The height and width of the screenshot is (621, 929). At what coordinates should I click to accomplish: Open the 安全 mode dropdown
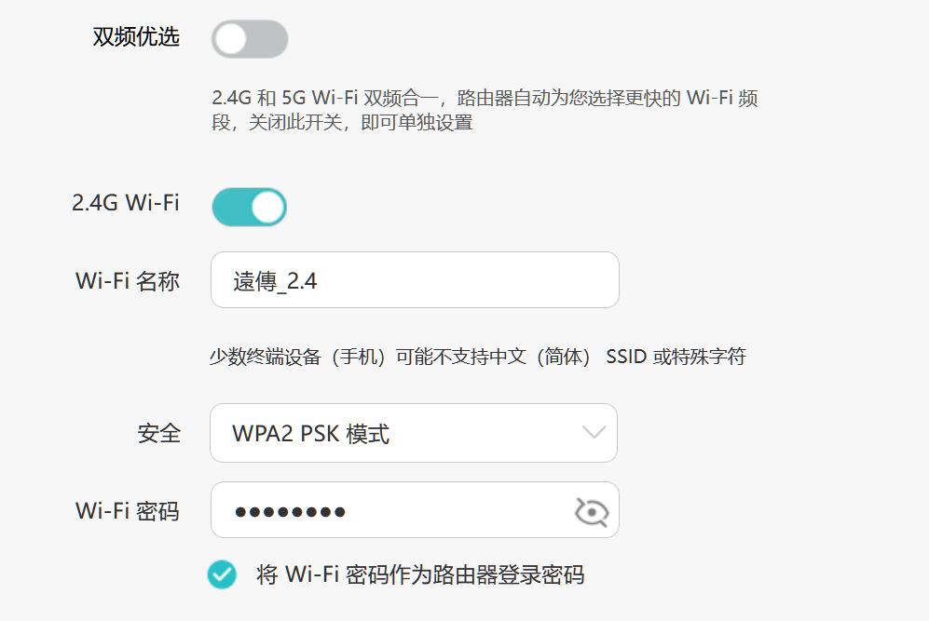click(413, 433)
